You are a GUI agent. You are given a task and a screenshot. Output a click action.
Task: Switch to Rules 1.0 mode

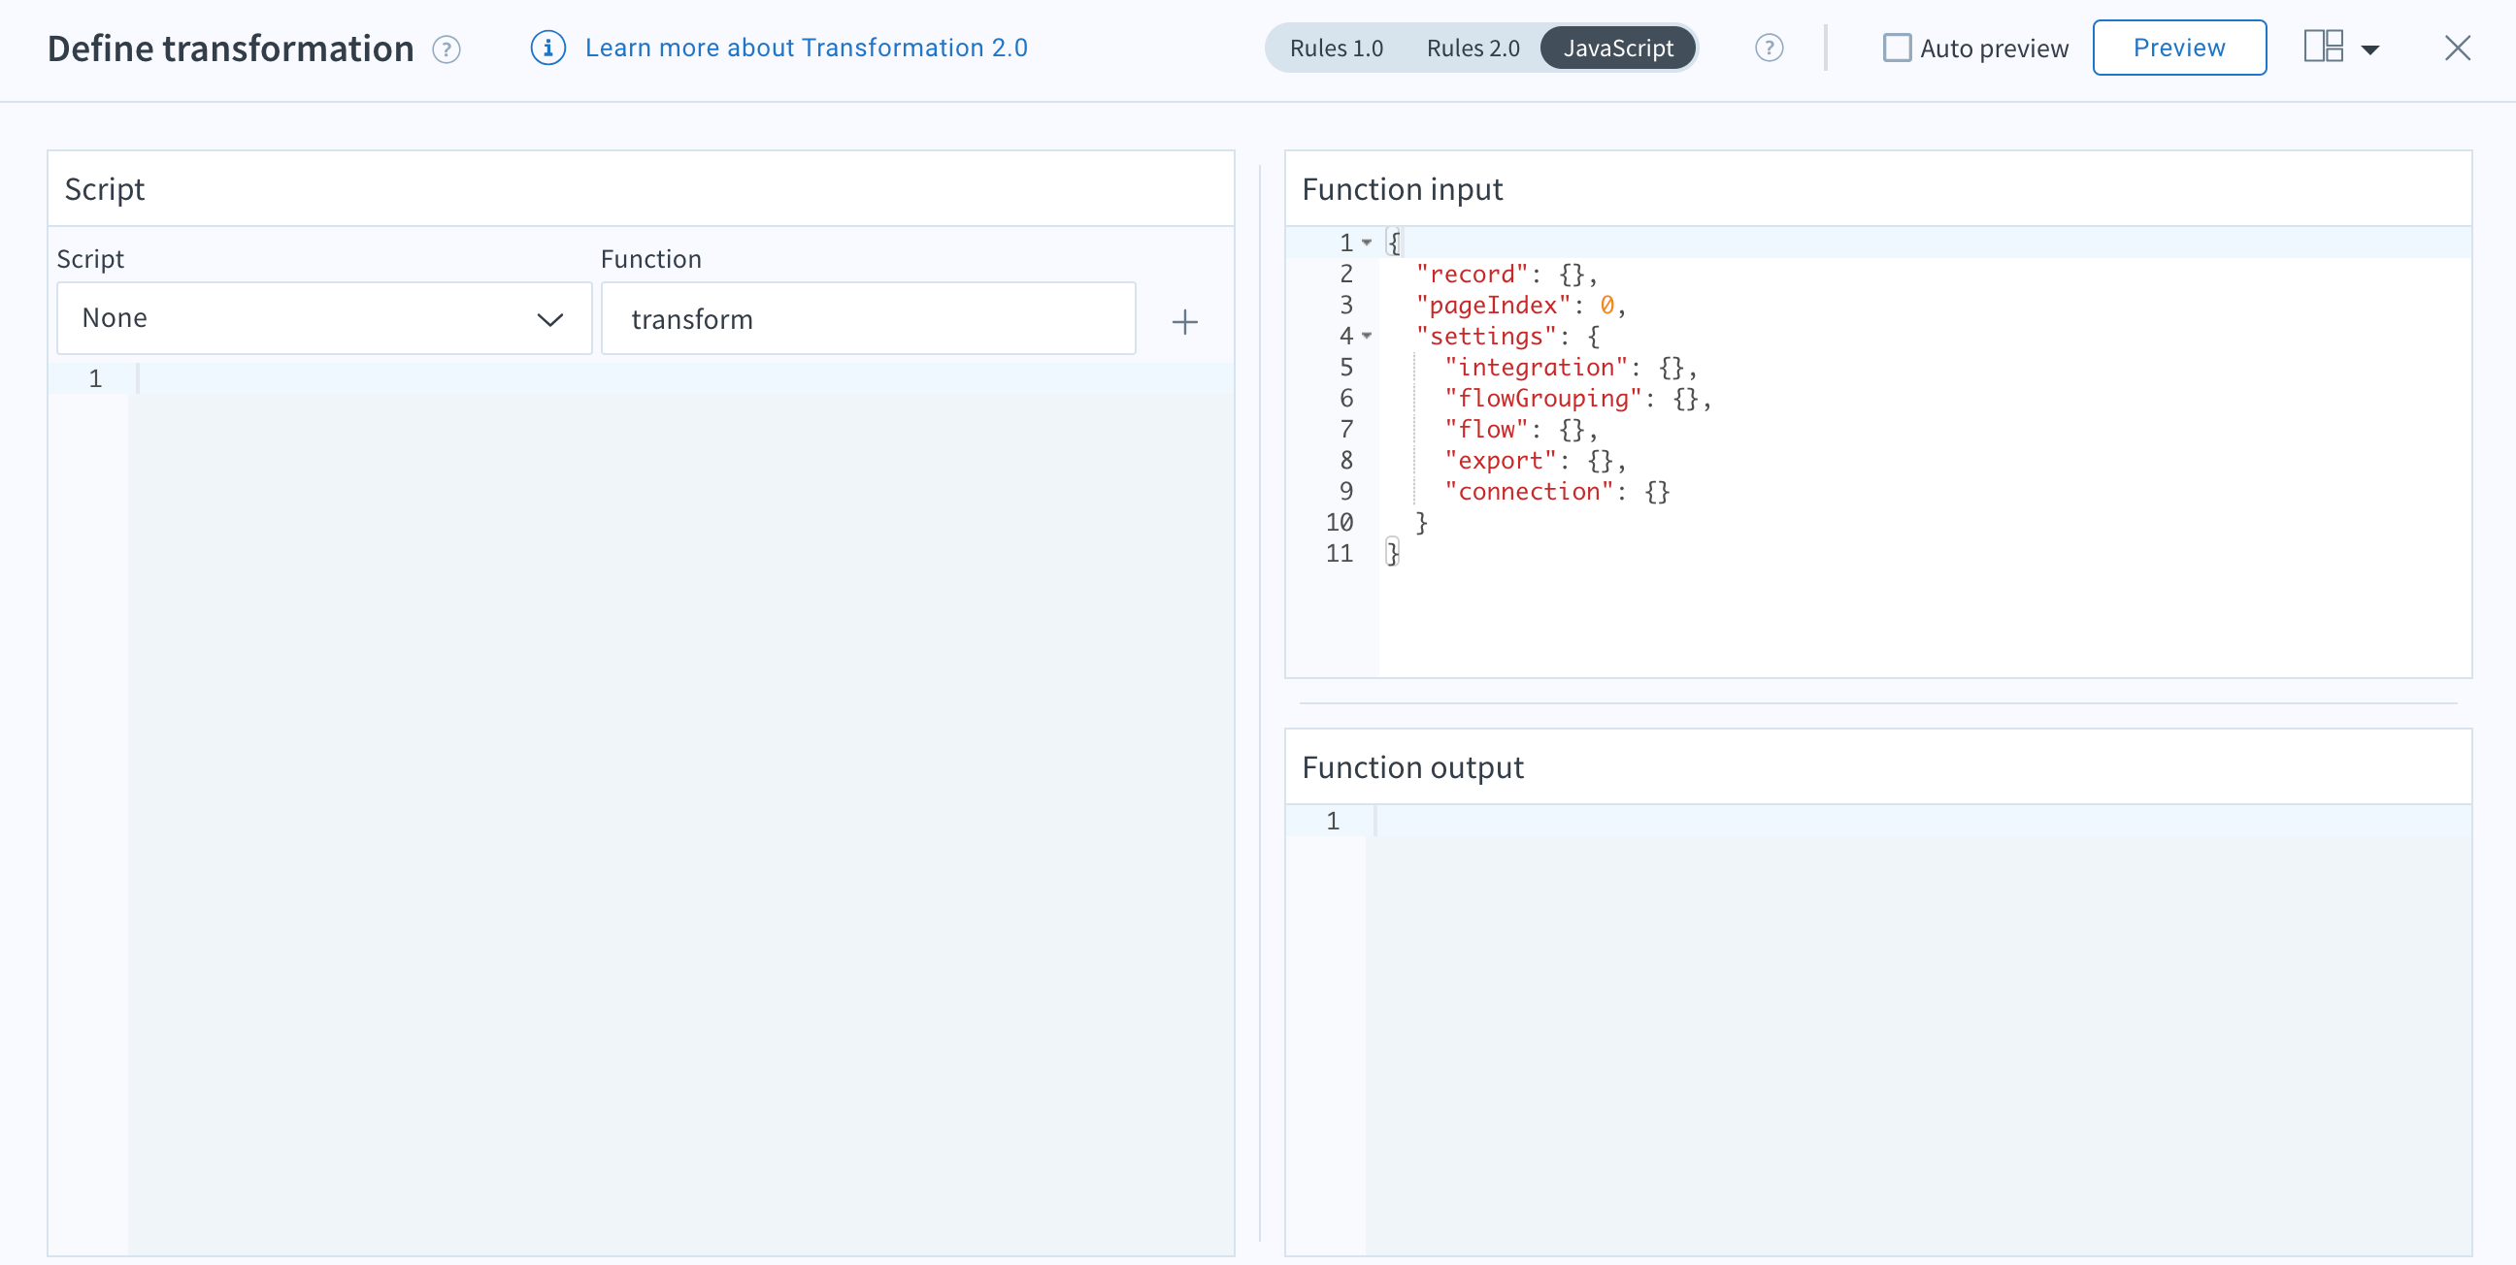(x=1336, y=48)
